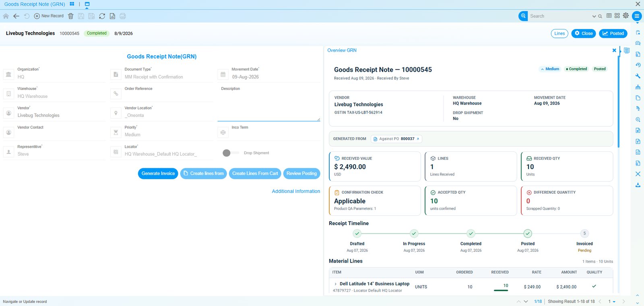Click the undo icon in toolbar
644x306 pixels.
coord(27,16)
